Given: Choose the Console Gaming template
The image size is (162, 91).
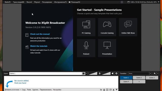Looking at the screenshot, I should [107, 27].
